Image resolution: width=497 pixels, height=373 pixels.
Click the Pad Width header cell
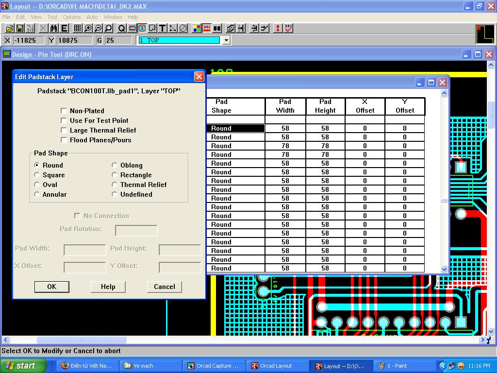click(285, 106)
